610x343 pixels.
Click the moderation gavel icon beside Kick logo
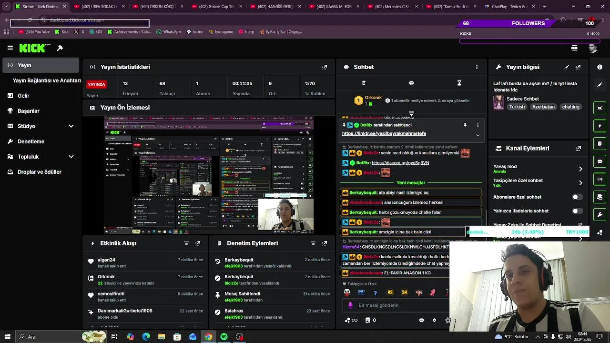[60, 48]
